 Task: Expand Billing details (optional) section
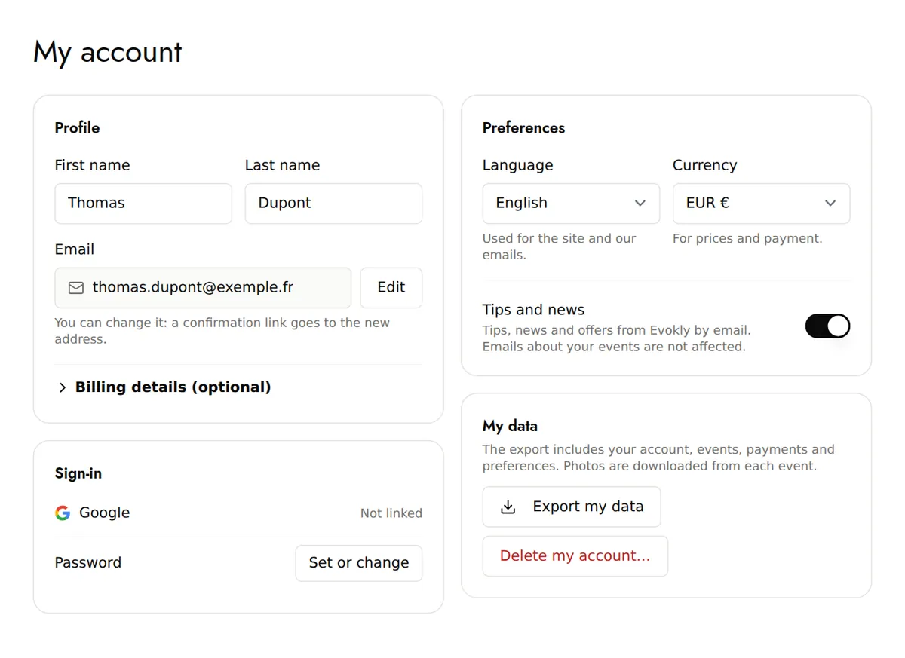pyautogui.click(x=164, y=387)
